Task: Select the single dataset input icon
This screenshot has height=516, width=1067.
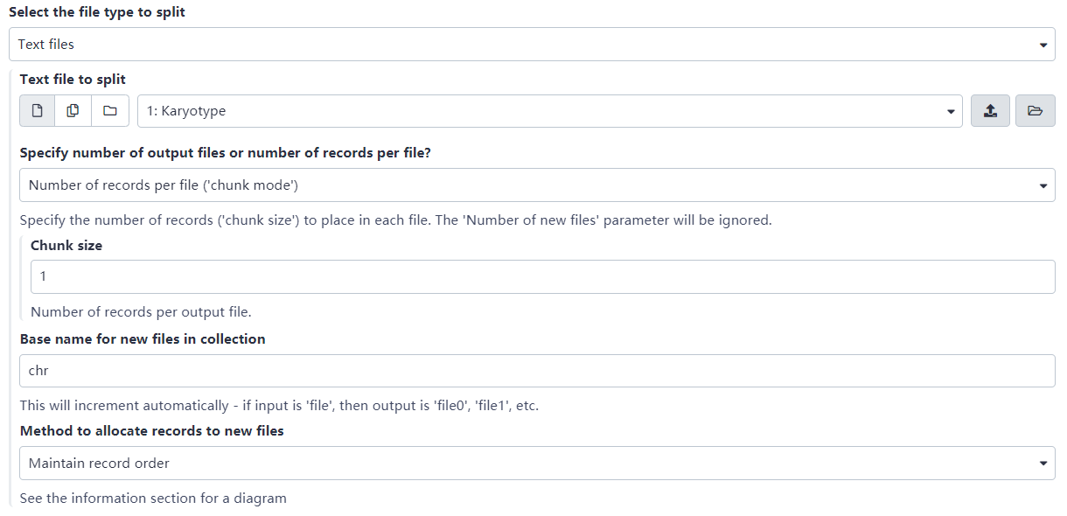Action: [x=38, y=111]
